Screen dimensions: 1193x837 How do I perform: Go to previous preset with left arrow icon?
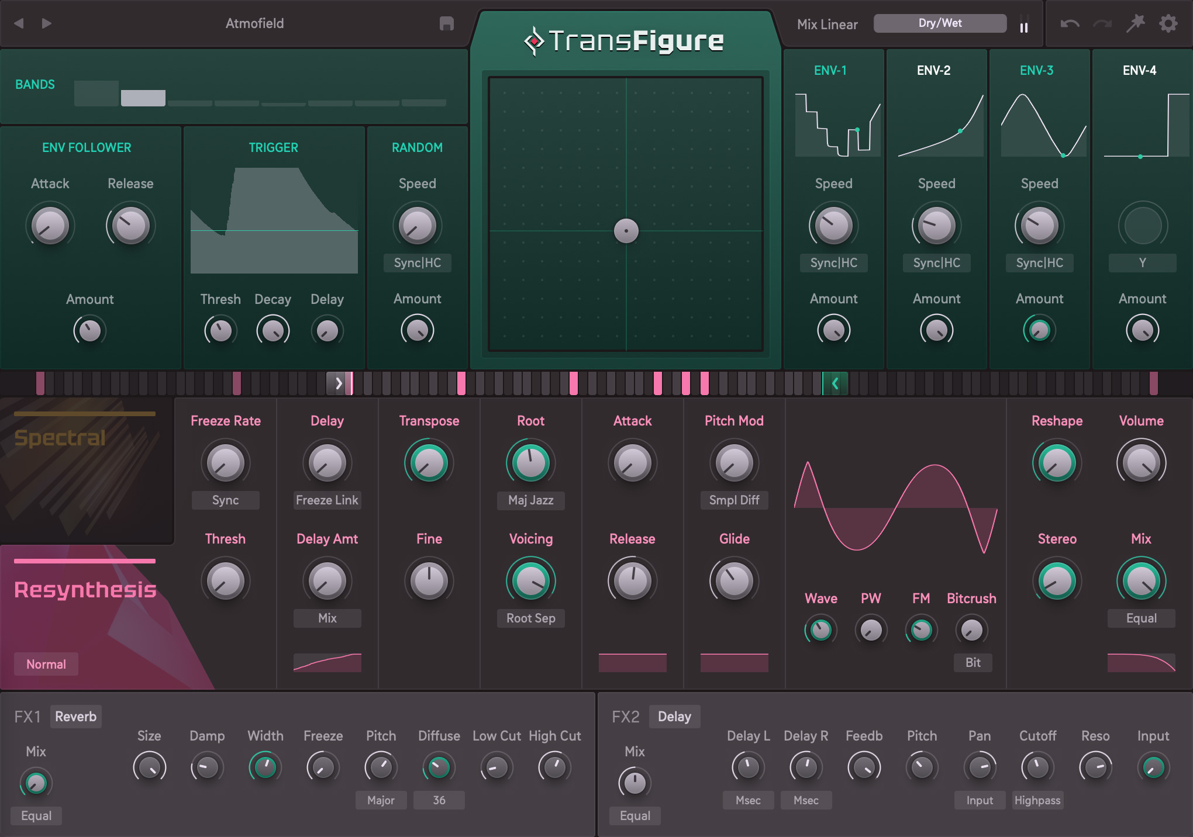(19, 23)
